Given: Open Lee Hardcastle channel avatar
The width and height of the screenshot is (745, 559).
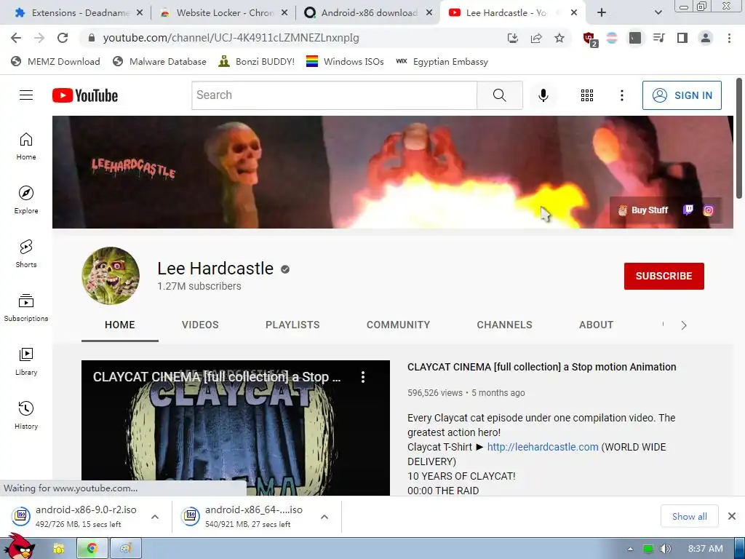Looking at the screenshot, I should click(x=111, y=276).
